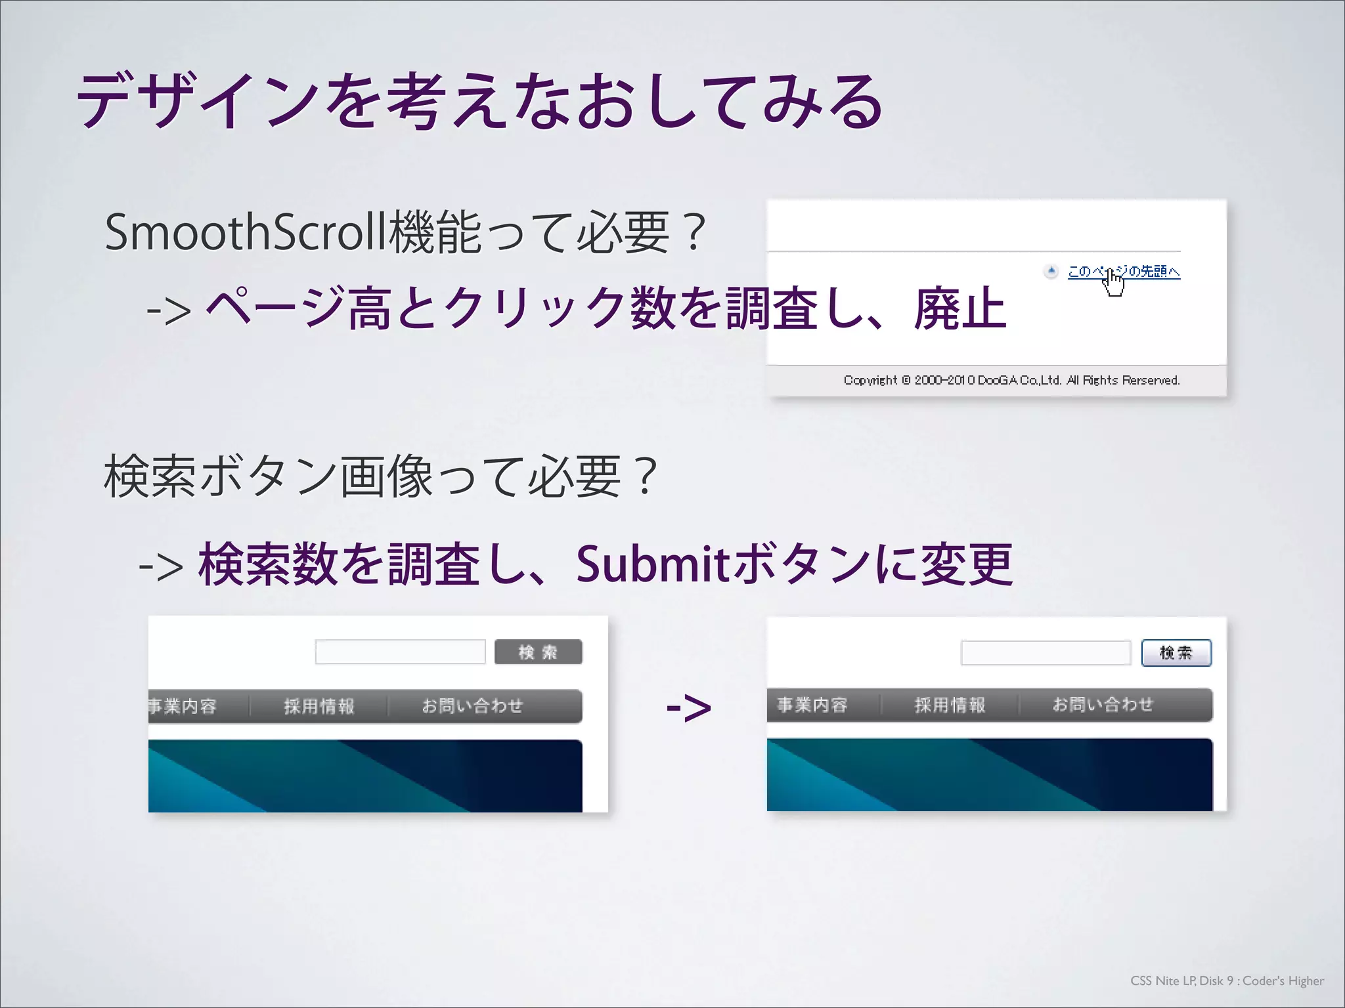Click the DoGA copyright footer text
The width and height of the screenshot is (1345, 1008).
point(1011,380)
